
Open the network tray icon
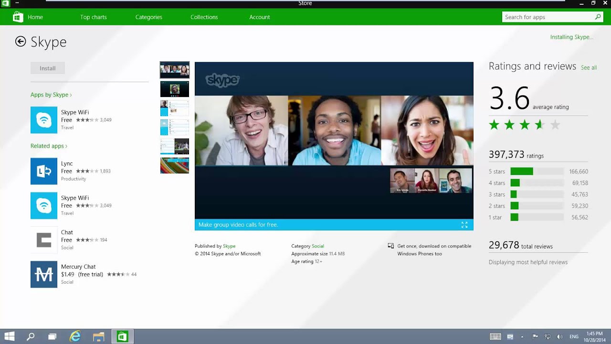point(548,336)
